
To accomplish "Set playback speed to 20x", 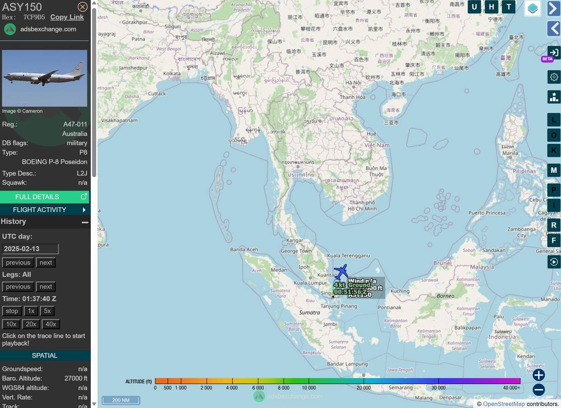I will click(31, 324).
